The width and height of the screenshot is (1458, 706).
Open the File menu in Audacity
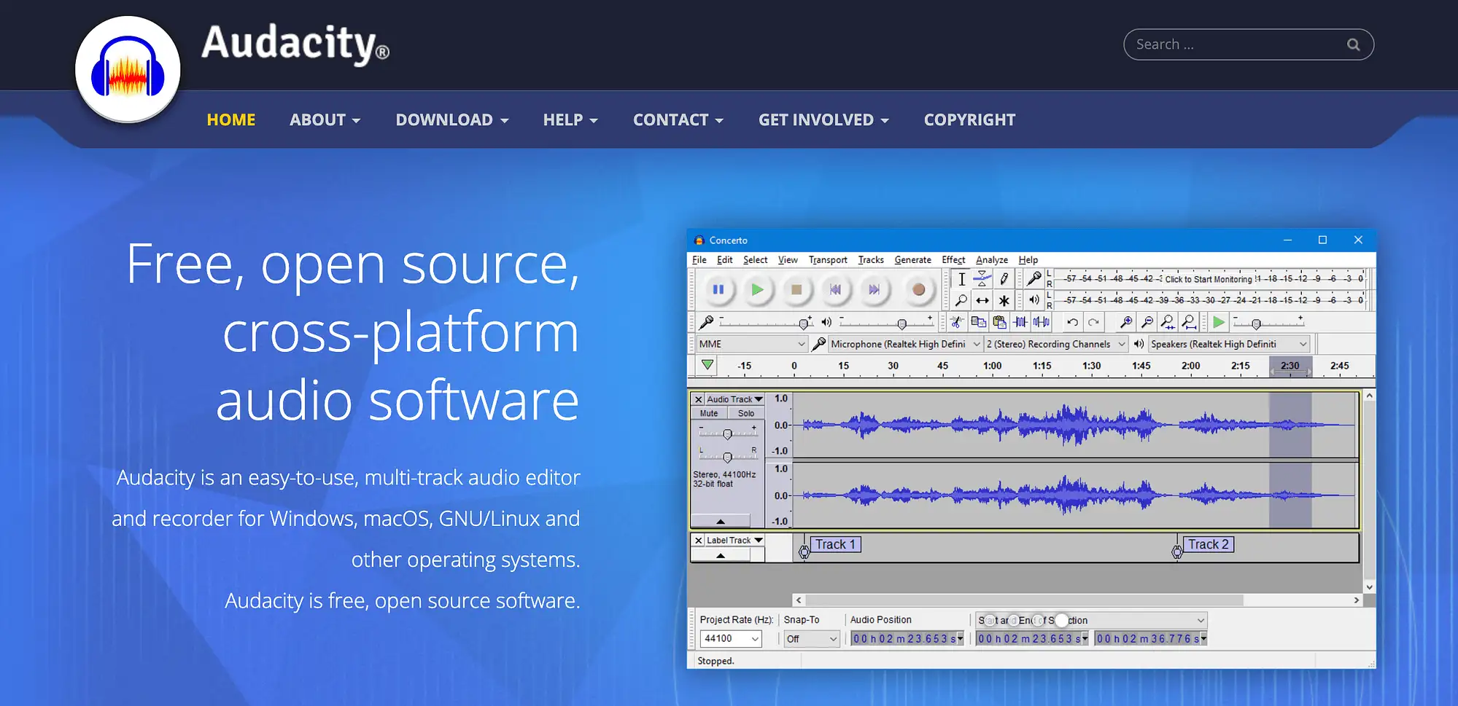click(699, 260)
